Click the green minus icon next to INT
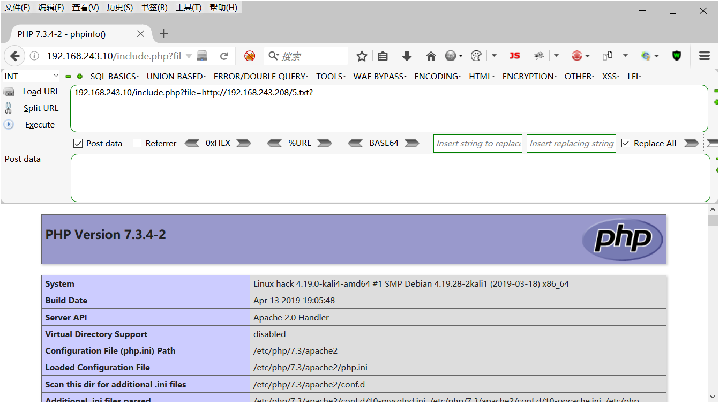Viewport: 719px width, 403px height. coord(68,77)
